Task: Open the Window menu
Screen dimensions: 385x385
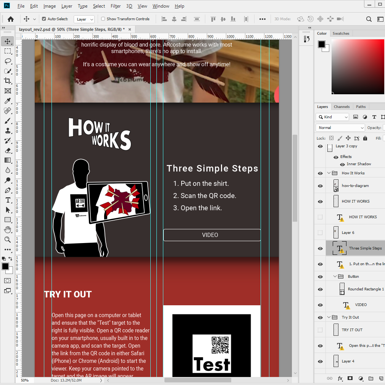Action: 161,6
